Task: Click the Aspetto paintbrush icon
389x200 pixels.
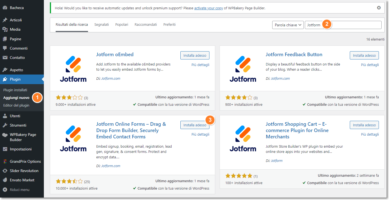Action: 5,70
